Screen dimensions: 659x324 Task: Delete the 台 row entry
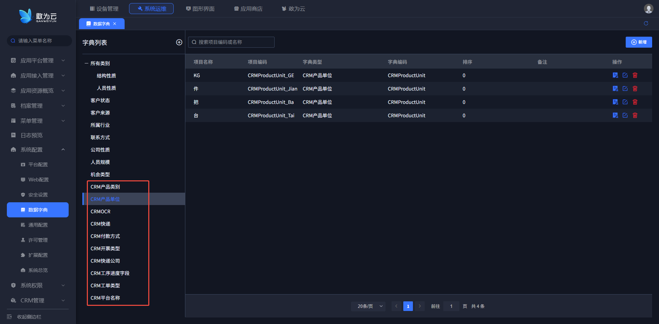(x=635, y=116)
